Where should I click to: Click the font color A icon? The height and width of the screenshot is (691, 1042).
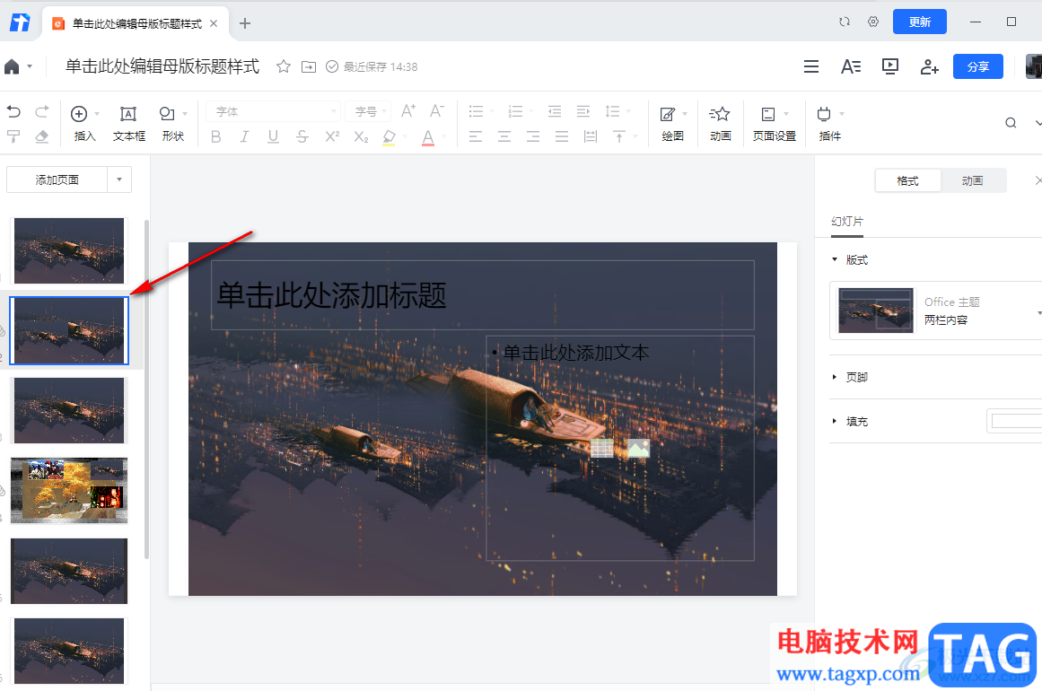click(x=428, y=137)
